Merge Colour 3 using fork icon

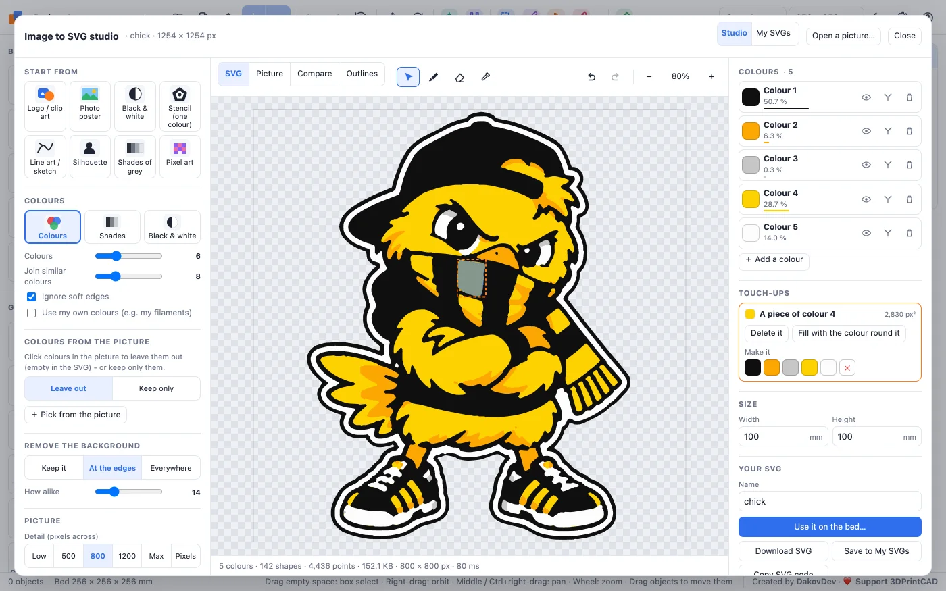[x=888, y=165]
